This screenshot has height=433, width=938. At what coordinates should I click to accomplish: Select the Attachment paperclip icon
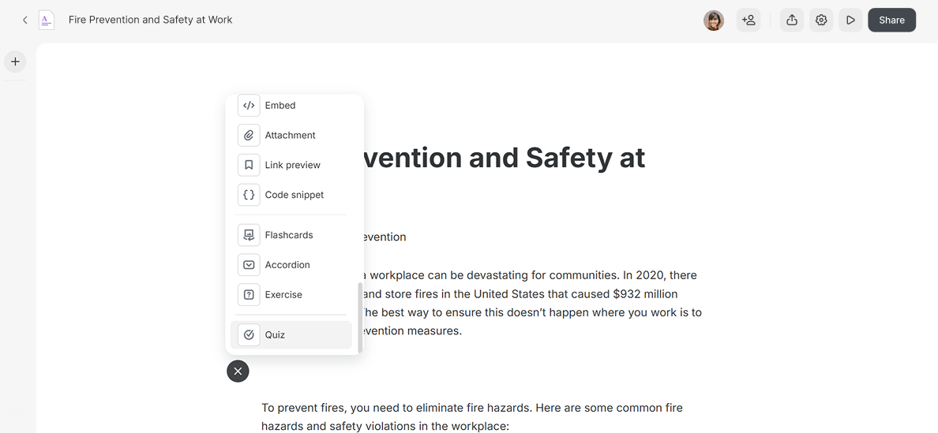(249, 135)
